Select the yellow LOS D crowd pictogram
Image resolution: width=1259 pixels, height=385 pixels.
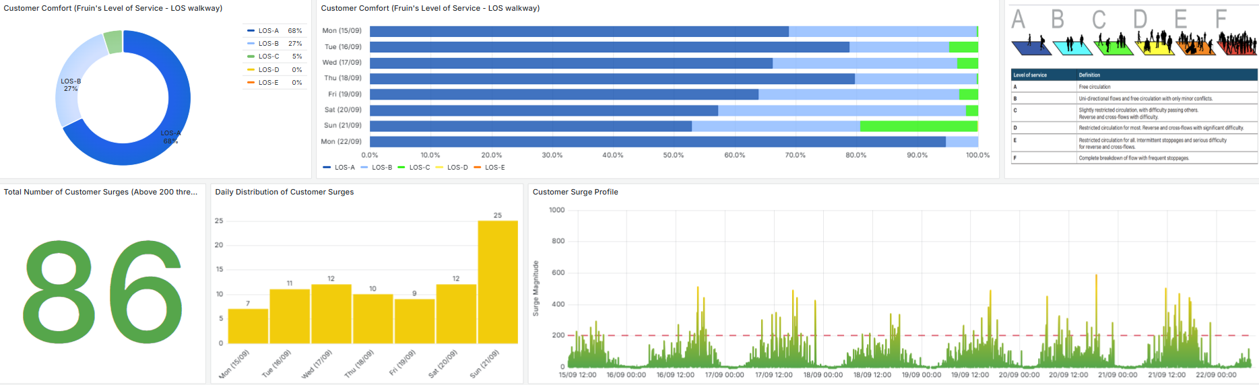1155,43
